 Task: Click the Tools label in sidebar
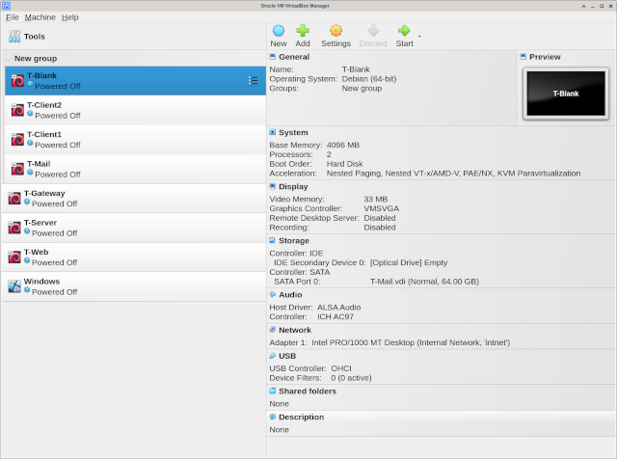point(35,37)
